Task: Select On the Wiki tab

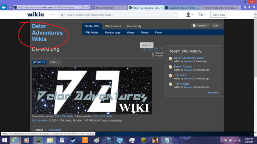Action: pyautogui.click(x=92, y=26)
